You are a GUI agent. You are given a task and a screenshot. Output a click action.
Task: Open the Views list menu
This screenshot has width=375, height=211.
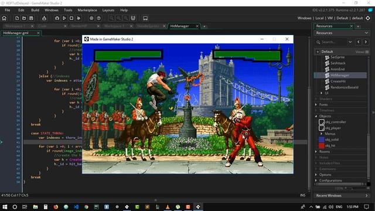coord(362,52)
